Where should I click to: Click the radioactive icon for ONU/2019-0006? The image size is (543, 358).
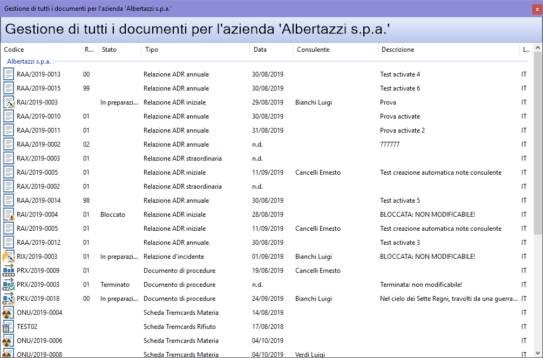[x=8, y=340]
